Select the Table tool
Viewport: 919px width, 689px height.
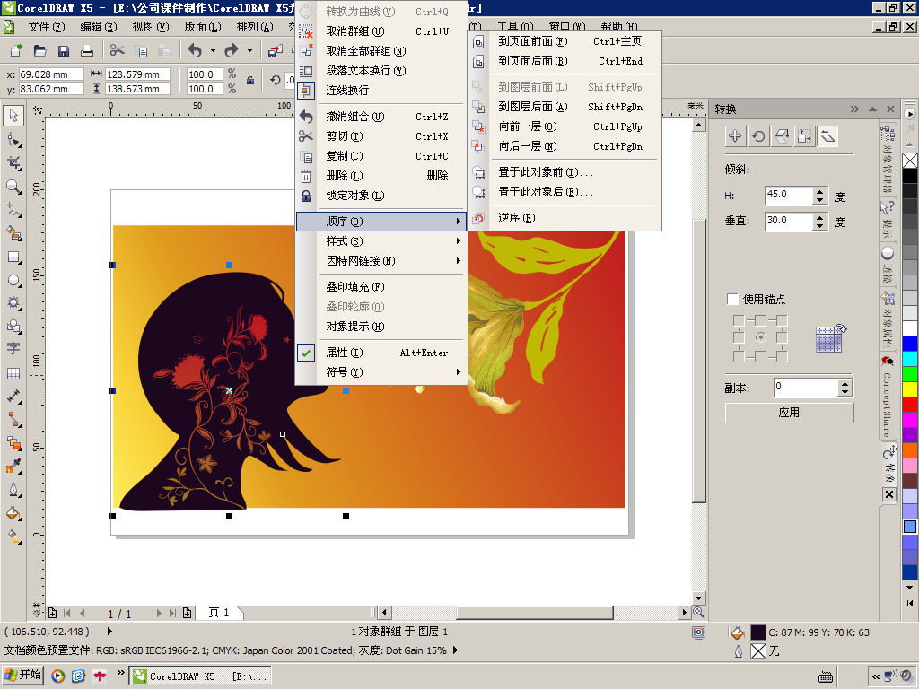13,373
